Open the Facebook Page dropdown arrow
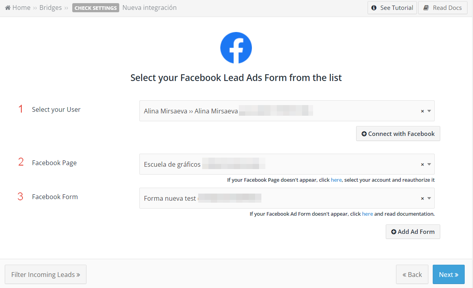Image resolution: width=473 pixels, height=288 pixels. pos(429,164)
